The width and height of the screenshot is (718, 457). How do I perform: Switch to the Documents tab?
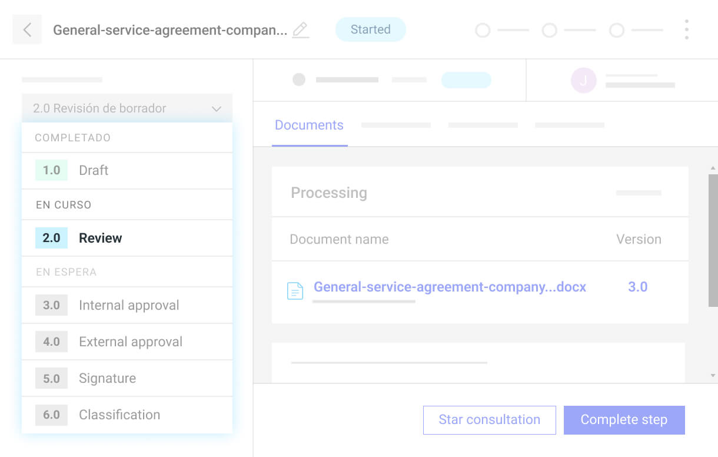[309, 125]
